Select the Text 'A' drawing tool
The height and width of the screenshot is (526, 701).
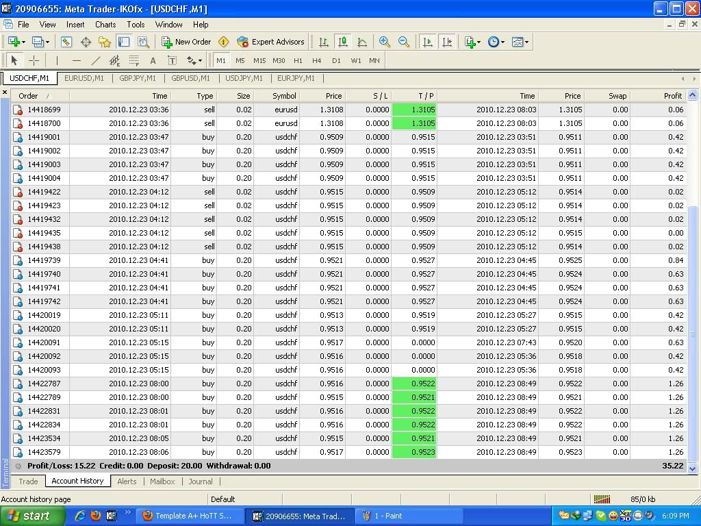click(x=153, y=60)
